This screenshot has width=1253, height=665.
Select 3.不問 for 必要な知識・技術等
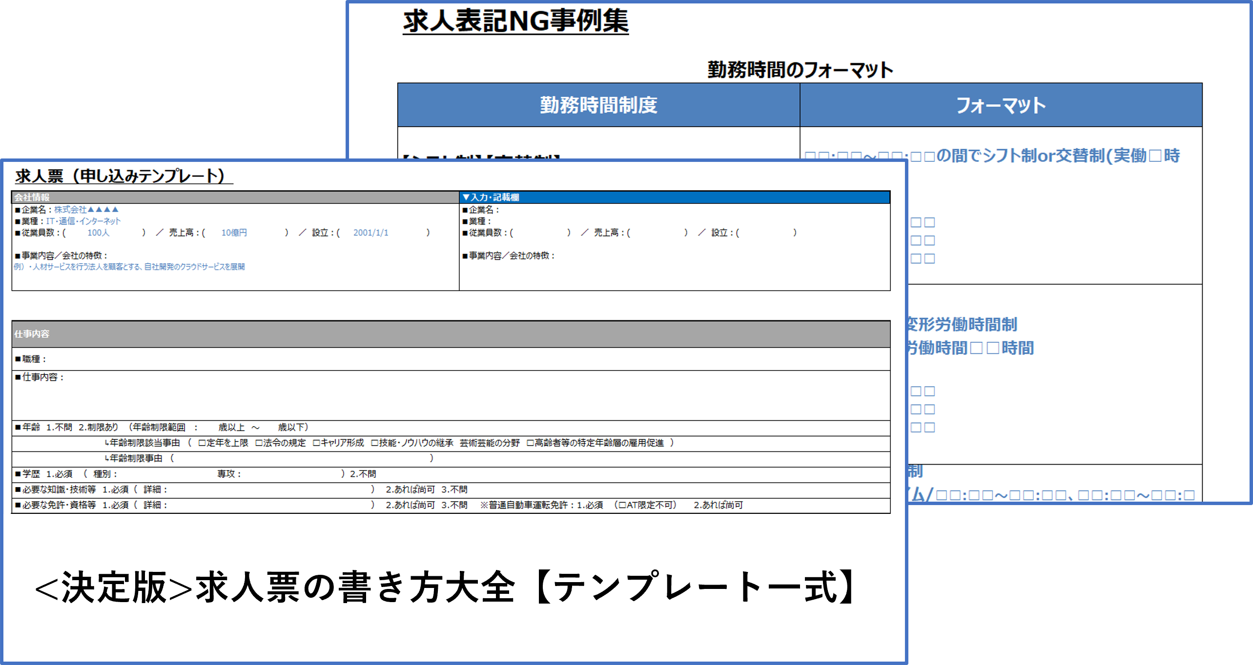click(x=455, y=489)
